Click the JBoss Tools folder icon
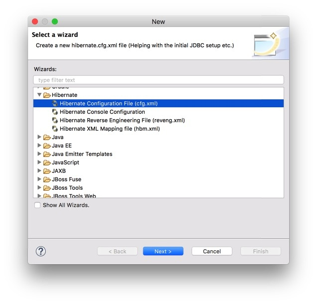This screenshot has width=317, height=304. pos(47,188)
